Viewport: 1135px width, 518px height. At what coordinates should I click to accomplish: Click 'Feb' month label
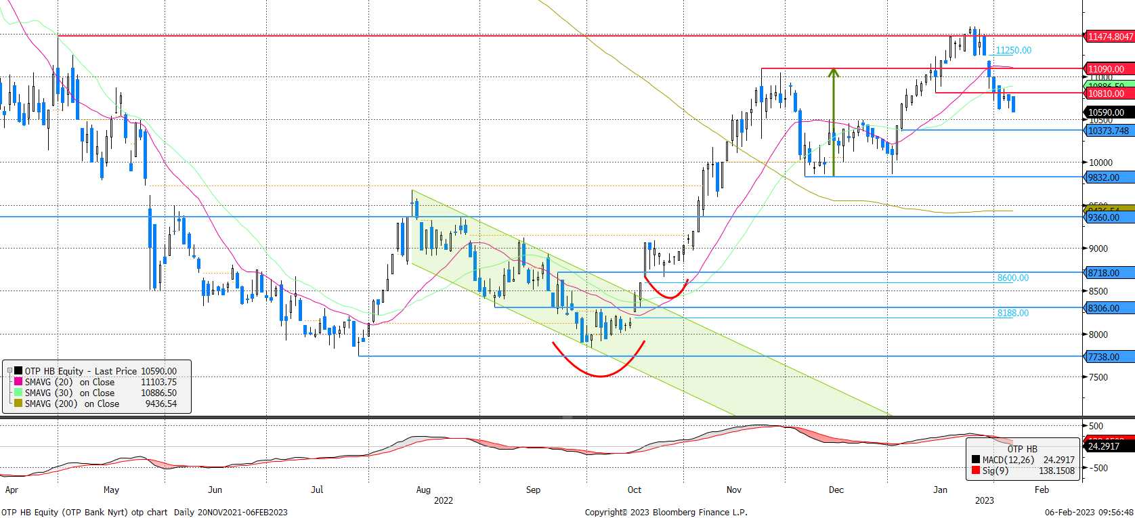1042,490
